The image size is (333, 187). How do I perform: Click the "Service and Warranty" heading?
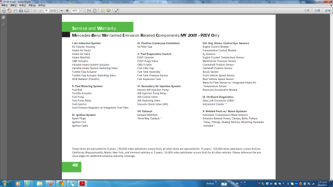click(94, 28)
